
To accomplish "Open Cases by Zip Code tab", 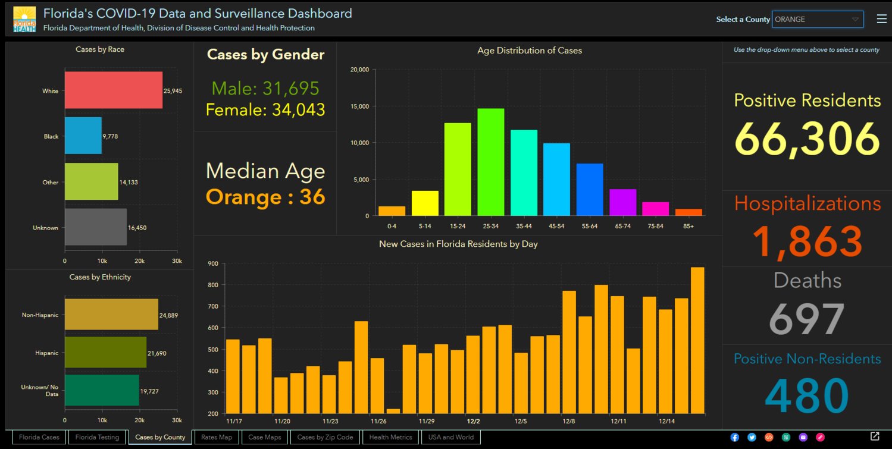I will pos(325,437).
